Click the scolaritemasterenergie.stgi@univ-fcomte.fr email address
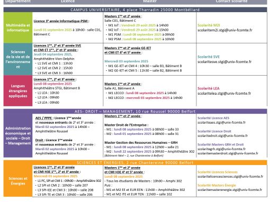Viewport: 270px width, 202px height. 230,190
